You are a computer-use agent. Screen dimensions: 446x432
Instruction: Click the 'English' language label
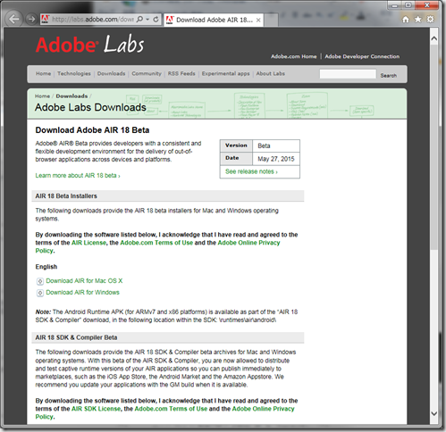(x=46, y=267)
